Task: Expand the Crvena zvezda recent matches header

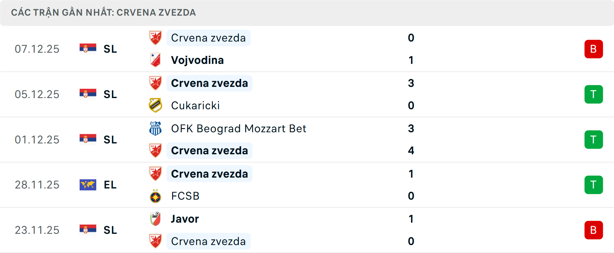Action: coord(104,12)
